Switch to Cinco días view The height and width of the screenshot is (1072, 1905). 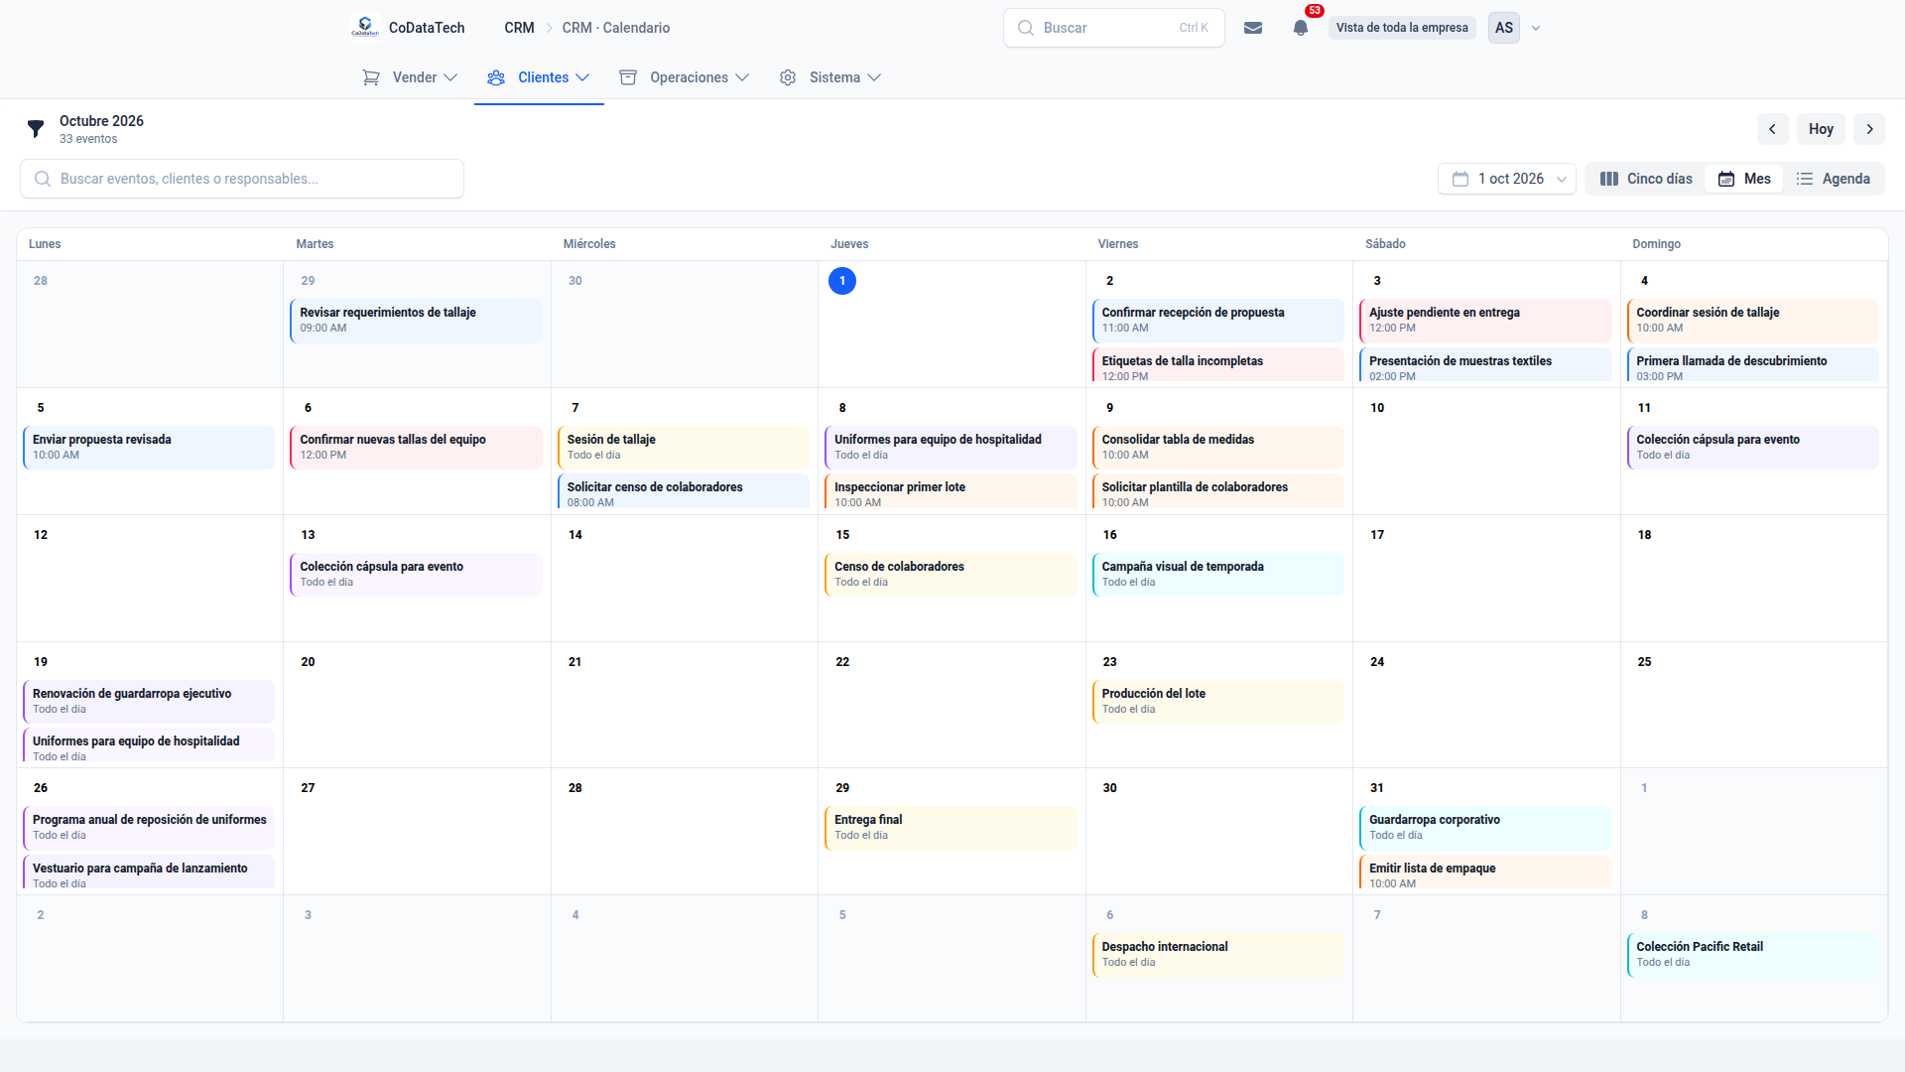[1646, 179]
